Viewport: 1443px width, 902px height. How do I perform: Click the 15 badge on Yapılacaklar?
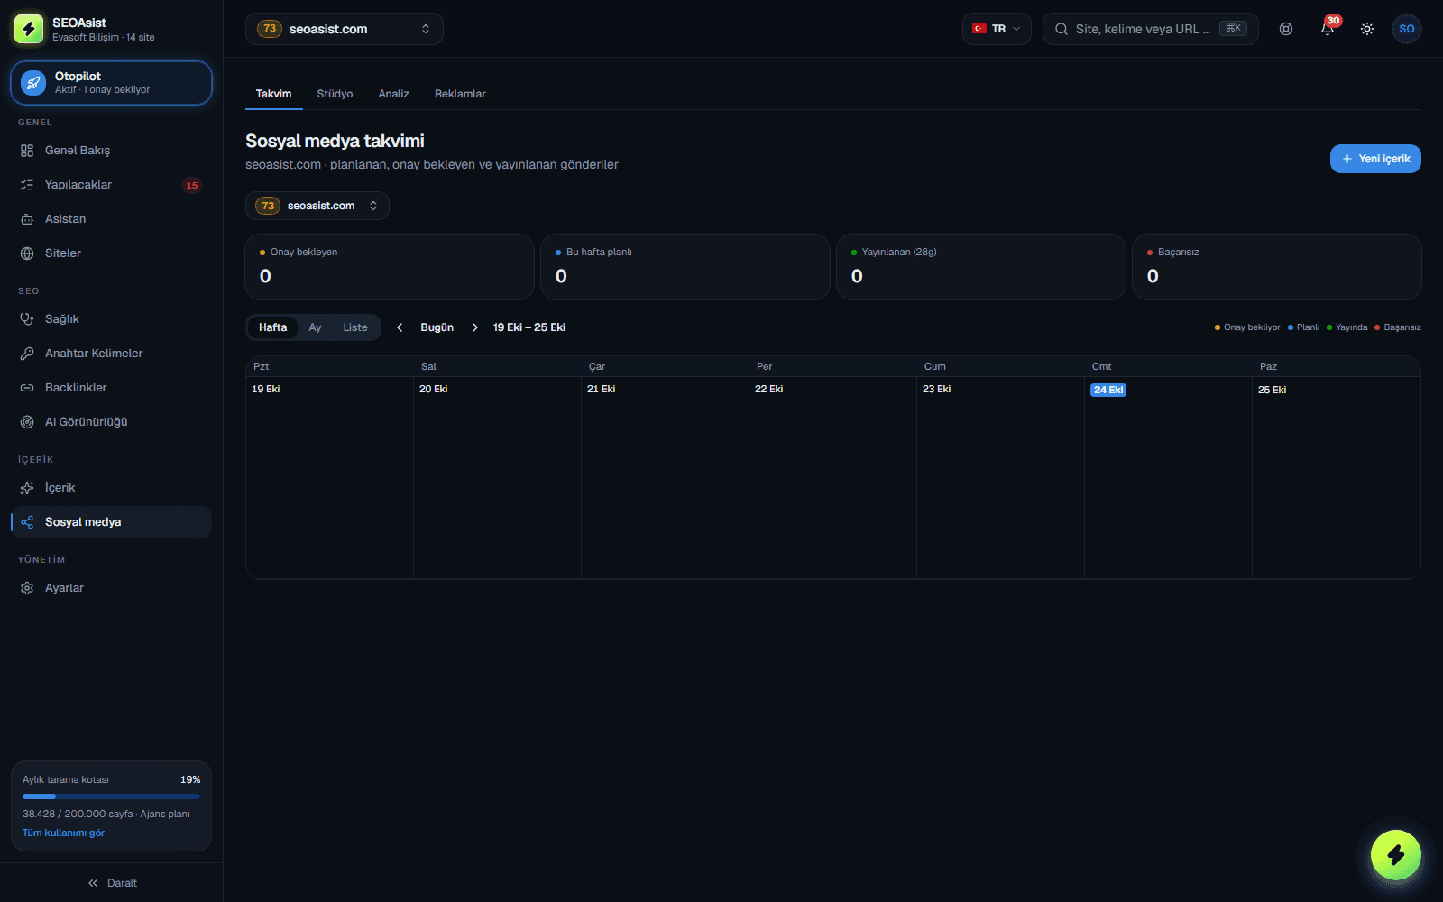click(x=191, y=185)
